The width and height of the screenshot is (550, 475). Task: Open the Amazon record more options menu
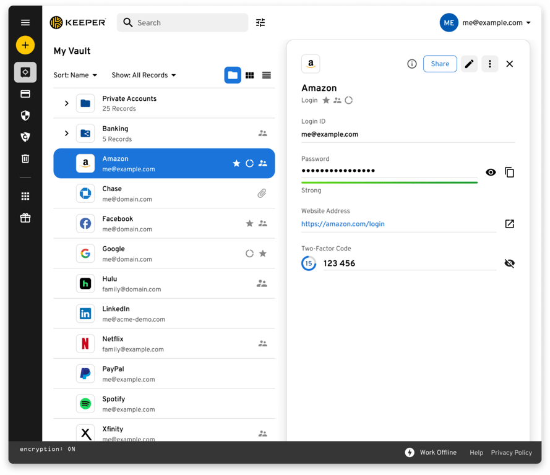coord(489,64)
